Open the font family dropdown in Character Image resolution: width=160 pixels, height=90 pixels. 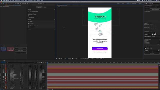[x=148, y=33]
